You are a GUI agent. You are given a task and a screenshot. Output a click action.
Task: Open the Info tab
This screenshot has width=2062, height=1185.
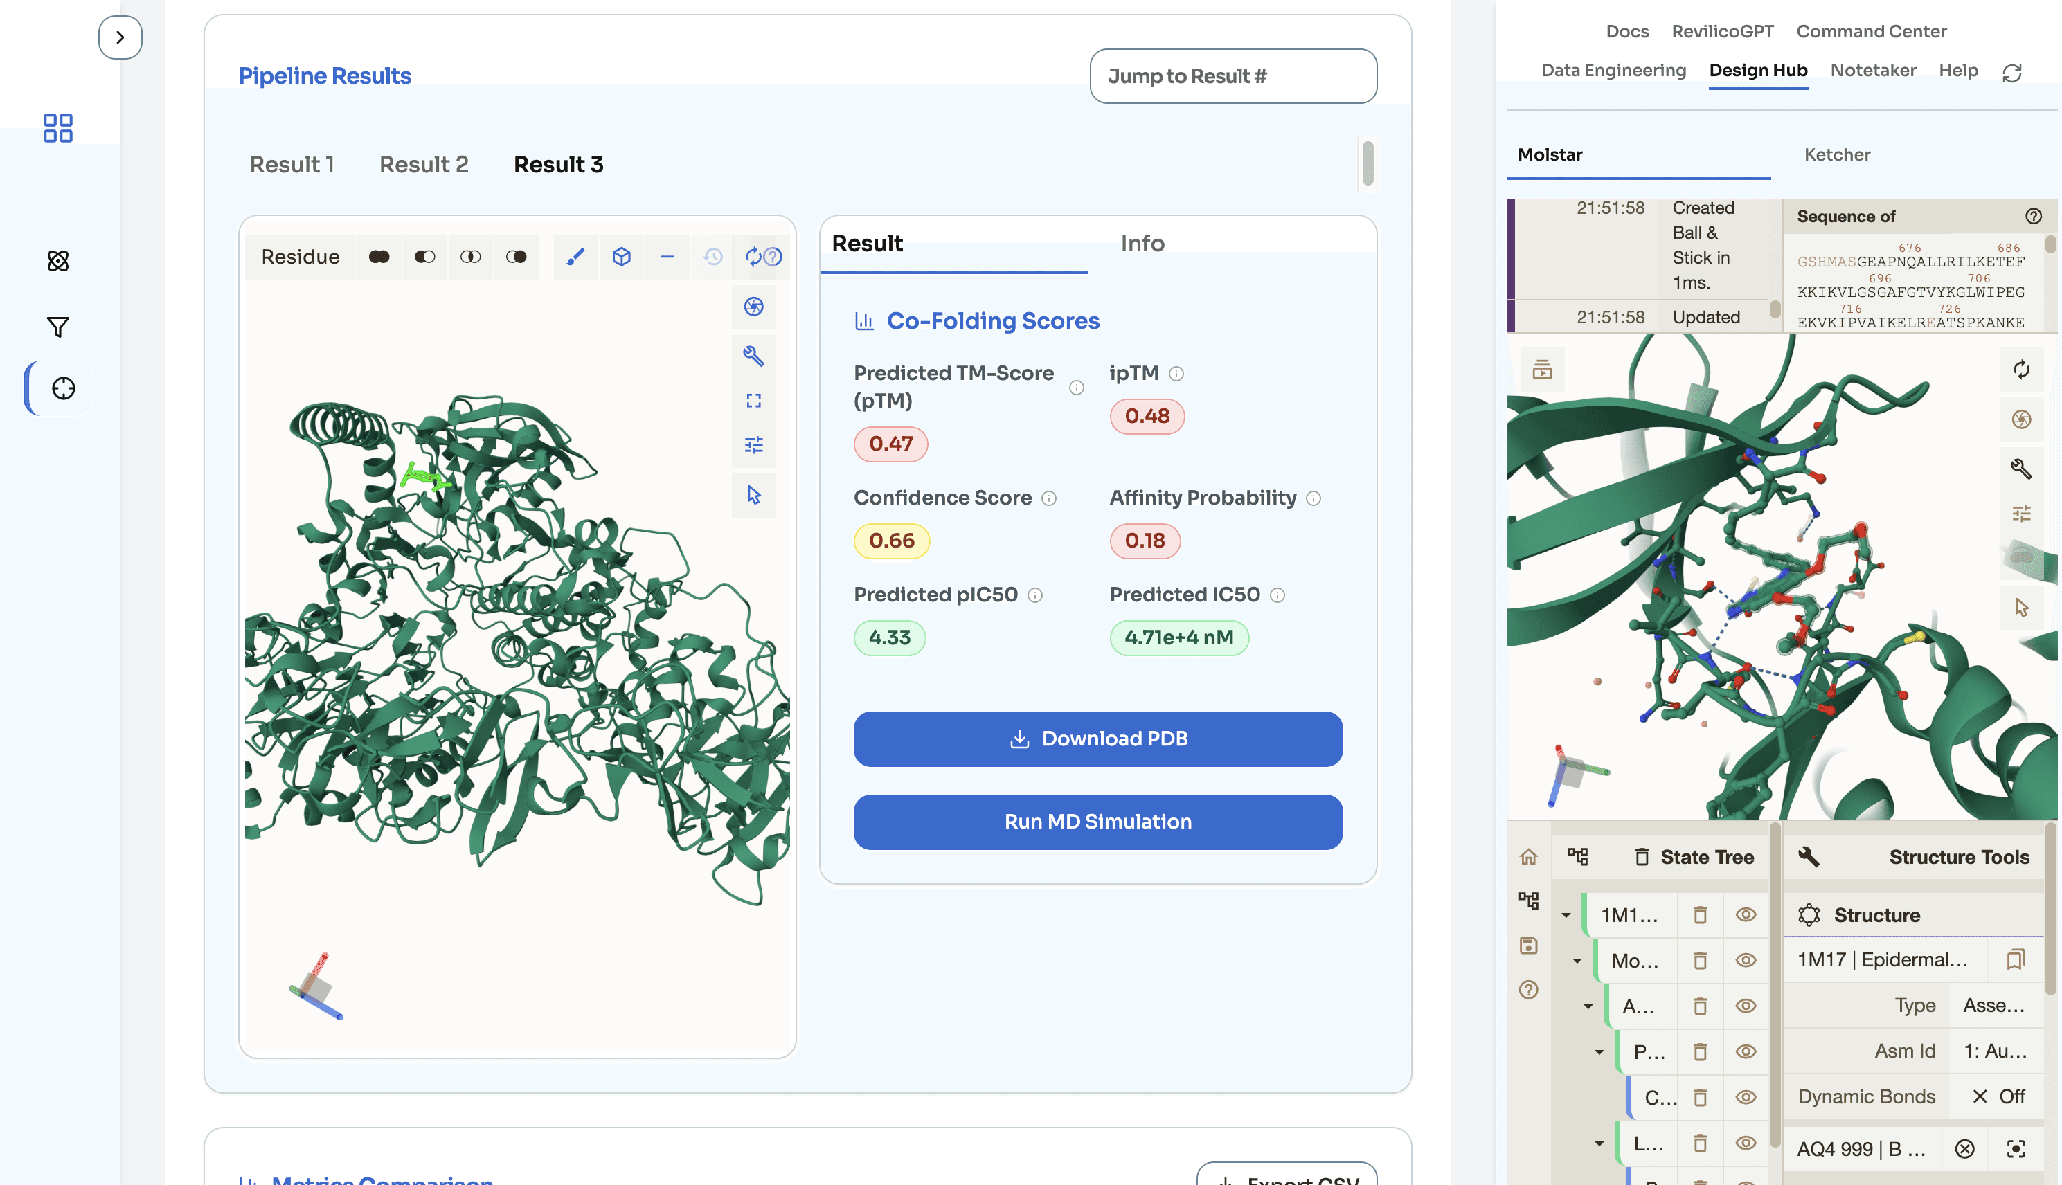coord(1142,244)
